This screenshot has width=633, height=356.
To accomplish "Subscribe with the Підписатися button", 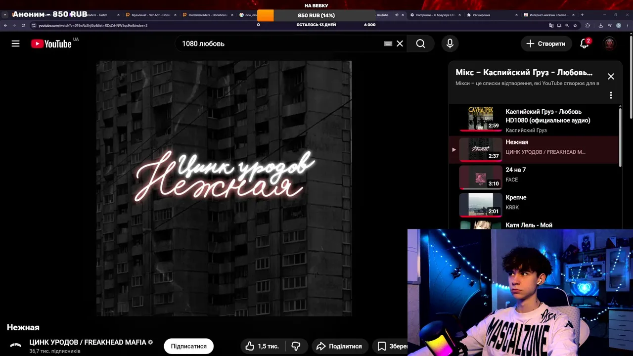I will coord(189,346).
